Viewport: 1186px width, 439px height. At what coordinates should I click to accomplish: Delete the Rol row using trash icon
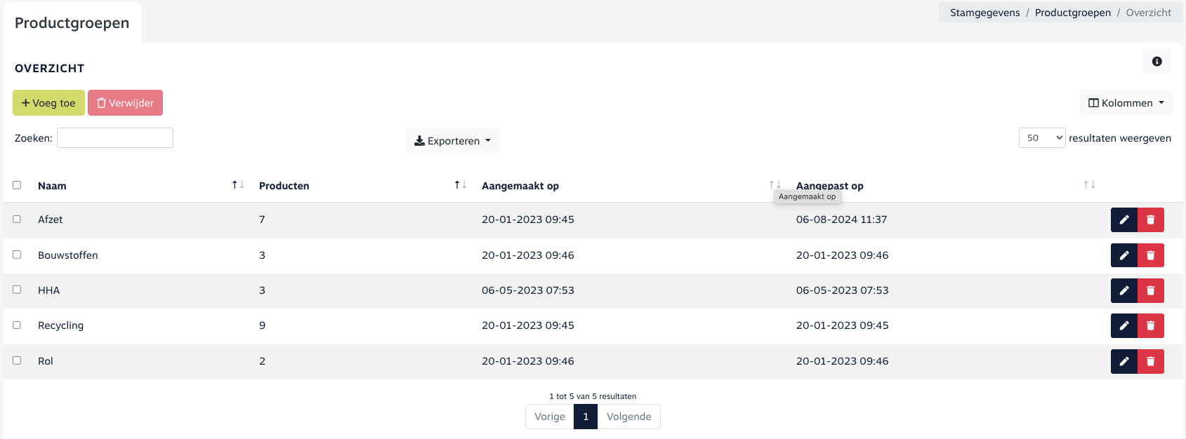[1150, 361]
